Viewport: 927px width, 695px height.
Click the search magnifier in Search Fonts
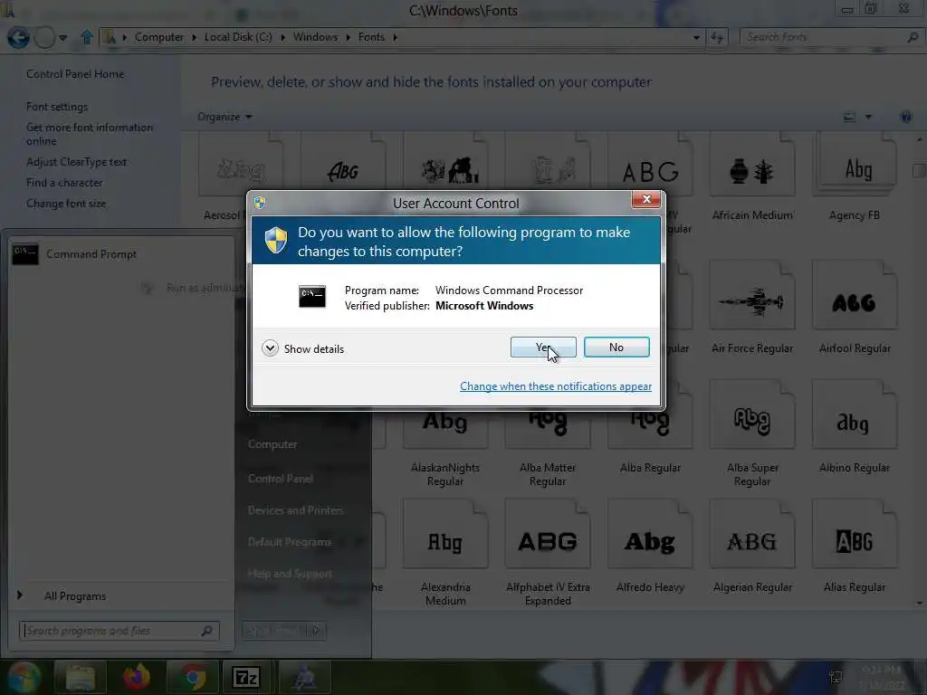[x=913, y=37]
